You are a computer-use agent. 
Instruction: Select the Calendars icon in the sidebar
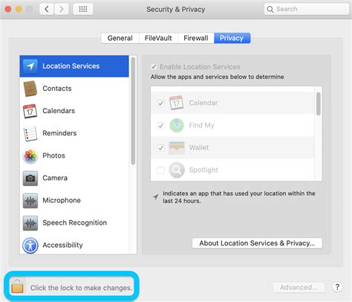[30, 111]
